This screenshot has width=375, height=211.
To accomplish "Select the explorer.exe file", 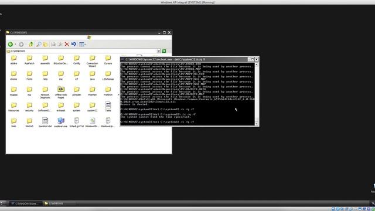I will (x=61, y=122).
